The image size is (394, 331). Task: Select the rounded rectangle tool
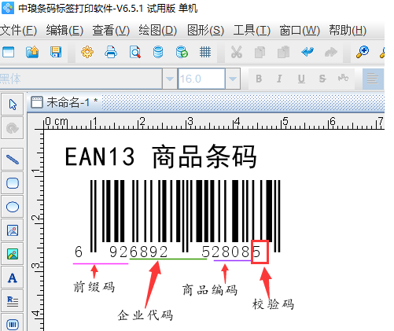tap(13, 183)
